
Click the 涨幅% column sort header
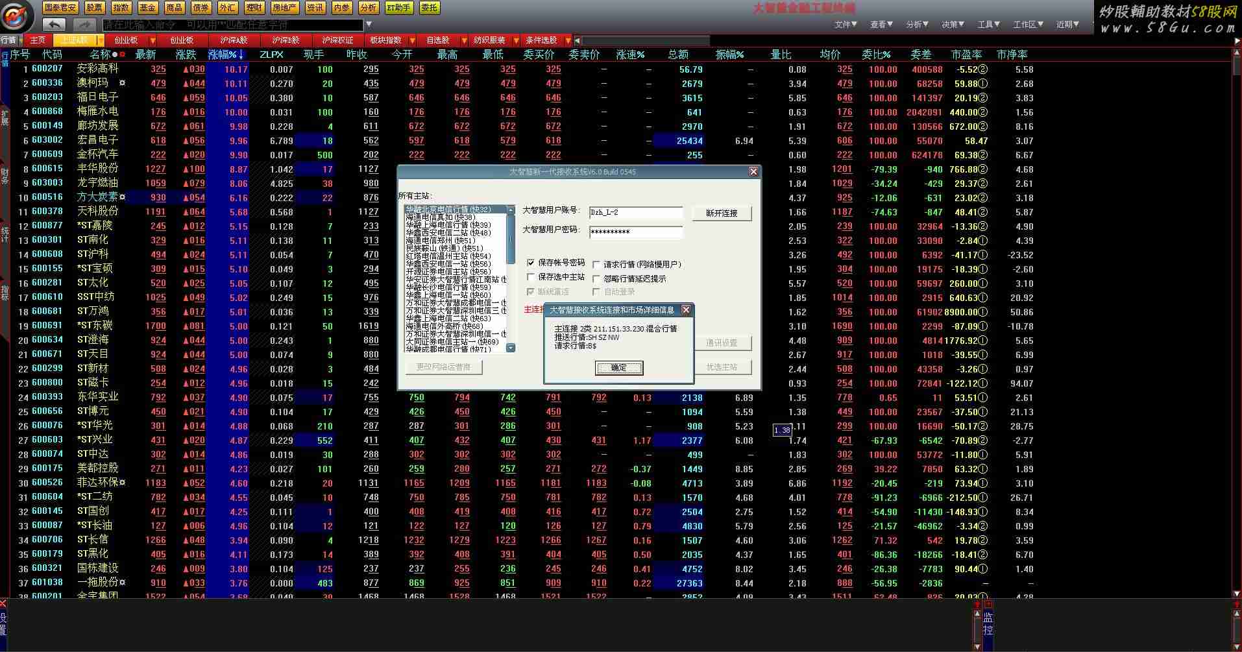pos(226,54)
